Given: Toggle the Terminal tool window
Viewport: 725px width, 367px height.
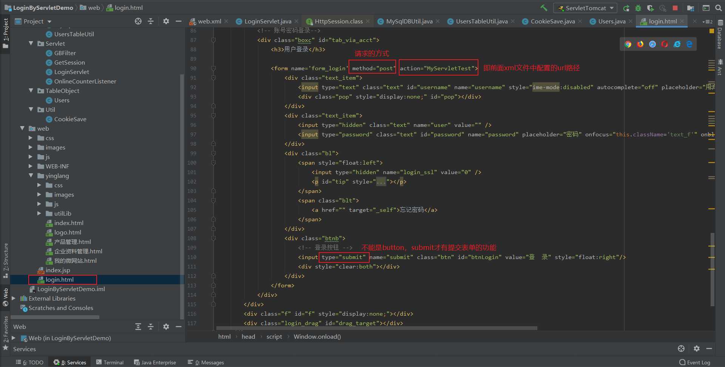Looking at the screenshot, I should click(x=110, y=362).
